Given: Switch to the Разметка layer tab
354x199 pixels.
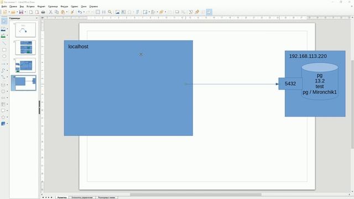Looking at the screenshot, I should coord(62,197).
